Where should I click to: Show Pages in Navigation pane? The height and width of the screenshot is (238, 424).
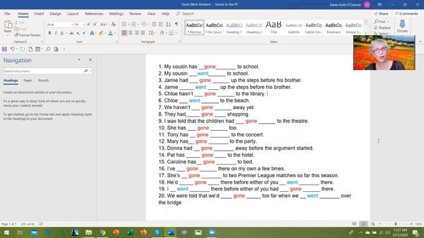point(28,81)
